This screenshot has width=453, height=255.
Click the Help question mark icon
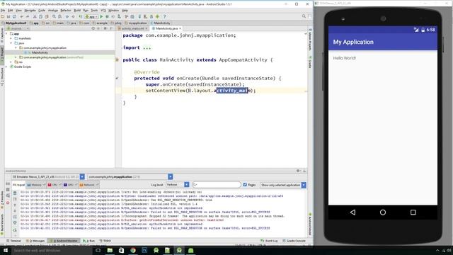tap(165, 17)
